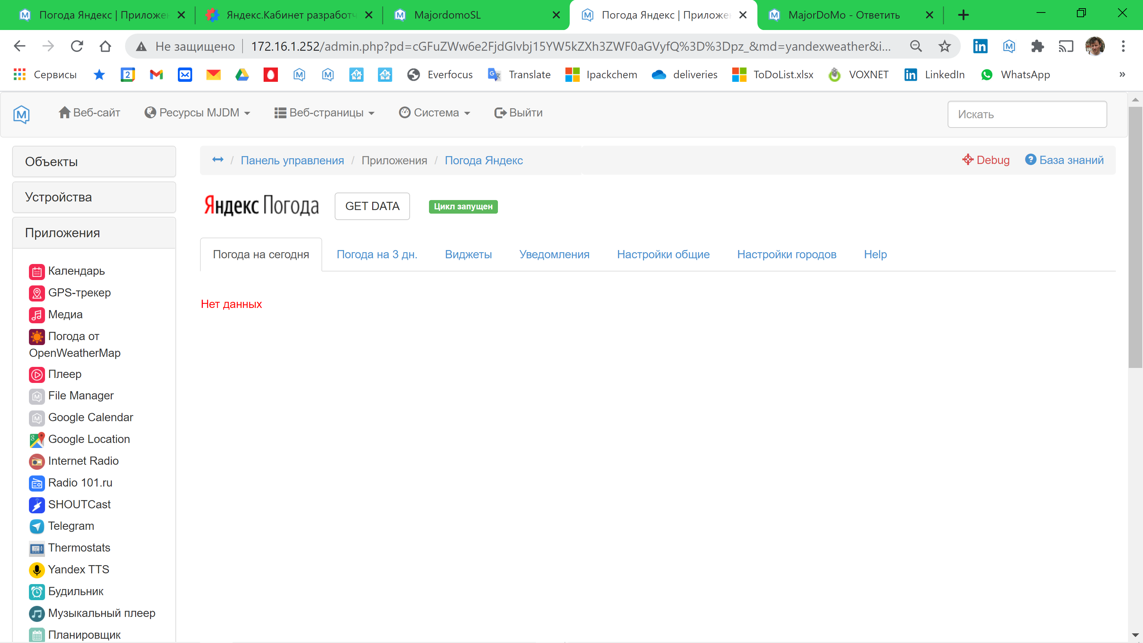Select the Internet Radio application

click(x=84, y=460)
